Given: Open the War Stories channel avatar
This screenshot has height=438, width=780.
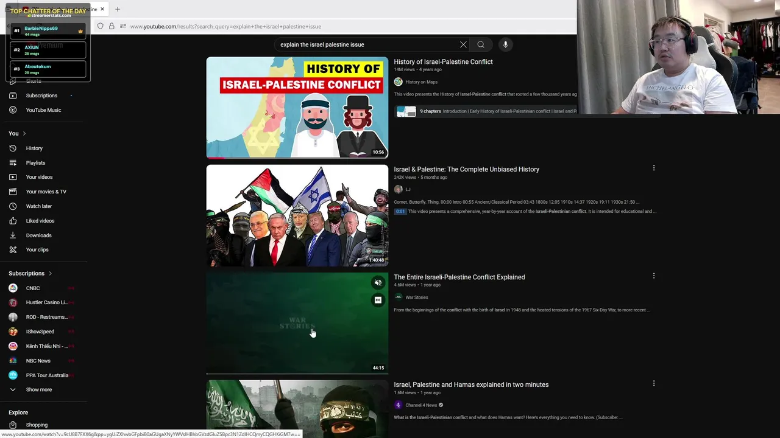Looking at the screenshot, I should tap(398, 297).
